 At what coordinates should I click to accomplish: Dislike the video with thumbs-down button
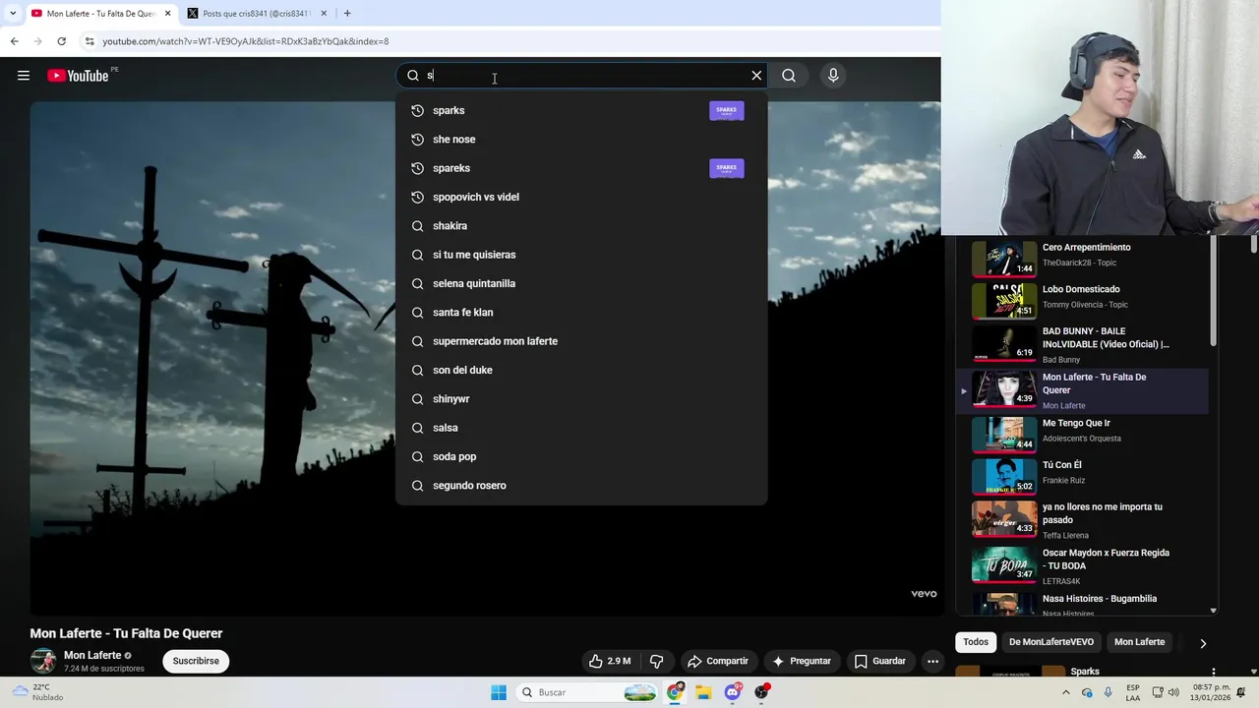click(657, 662)
